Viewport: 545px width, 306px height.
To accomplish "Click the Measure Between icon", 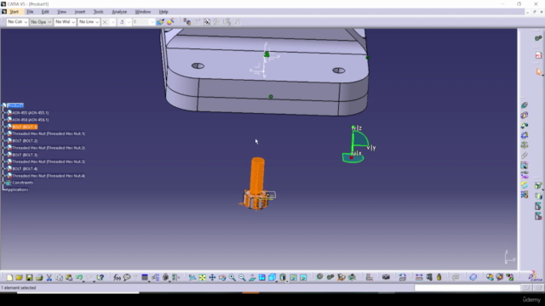I will click(x=419, y=277).
